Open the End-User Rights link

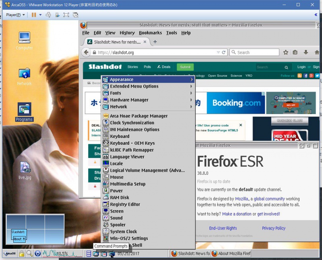pos(223,228)
